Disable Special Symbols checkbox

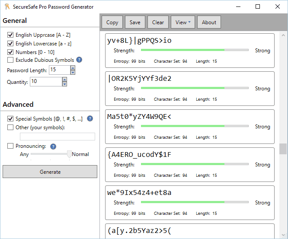tap(10, 118)
